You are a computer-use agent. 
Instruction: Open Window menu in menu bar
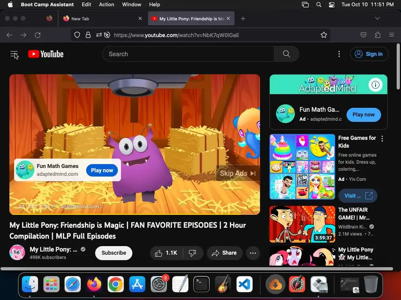pyautogui.click(x=132, y=4)
